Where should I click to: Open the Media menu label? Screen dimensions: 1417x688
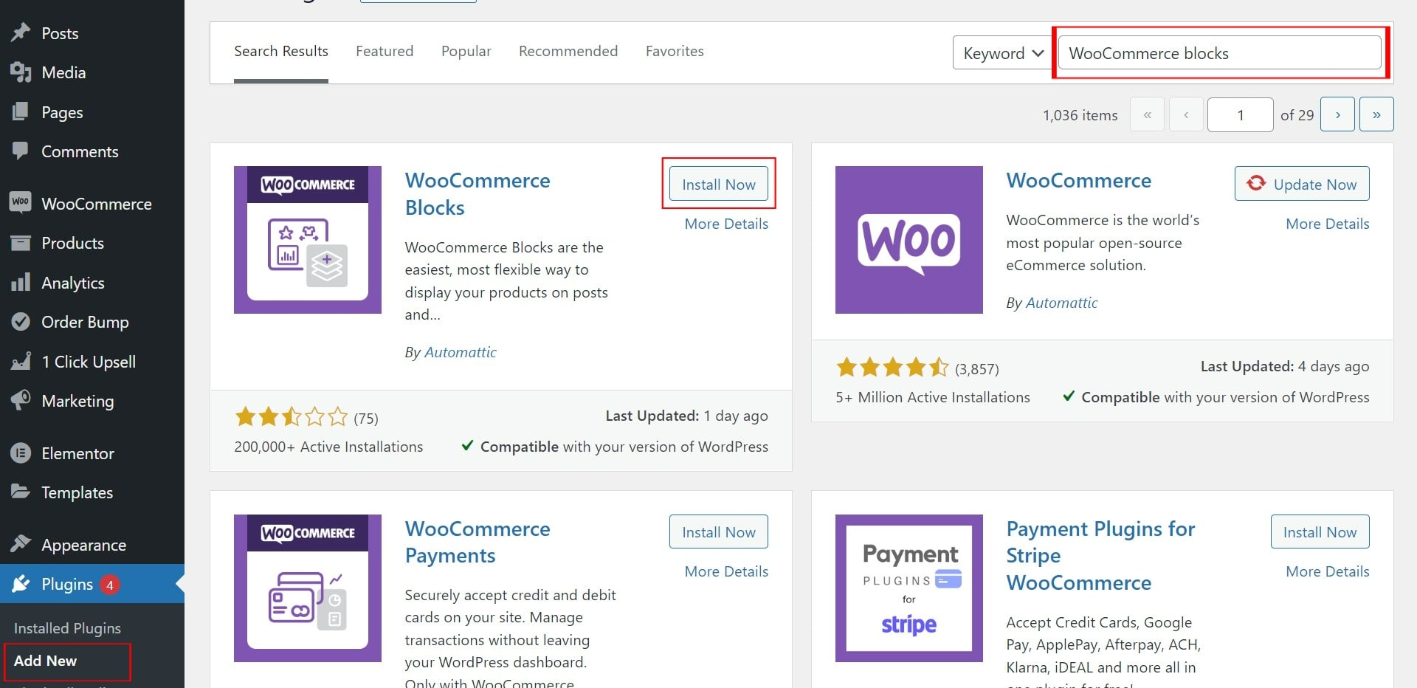coord(63,72)
